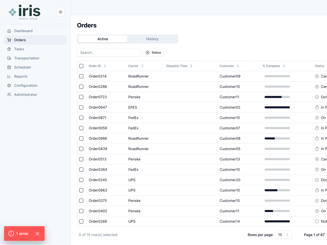The image size is (327, 245).
Task: Select the checkbox for Order0266
Action: [x=81, y=221]
